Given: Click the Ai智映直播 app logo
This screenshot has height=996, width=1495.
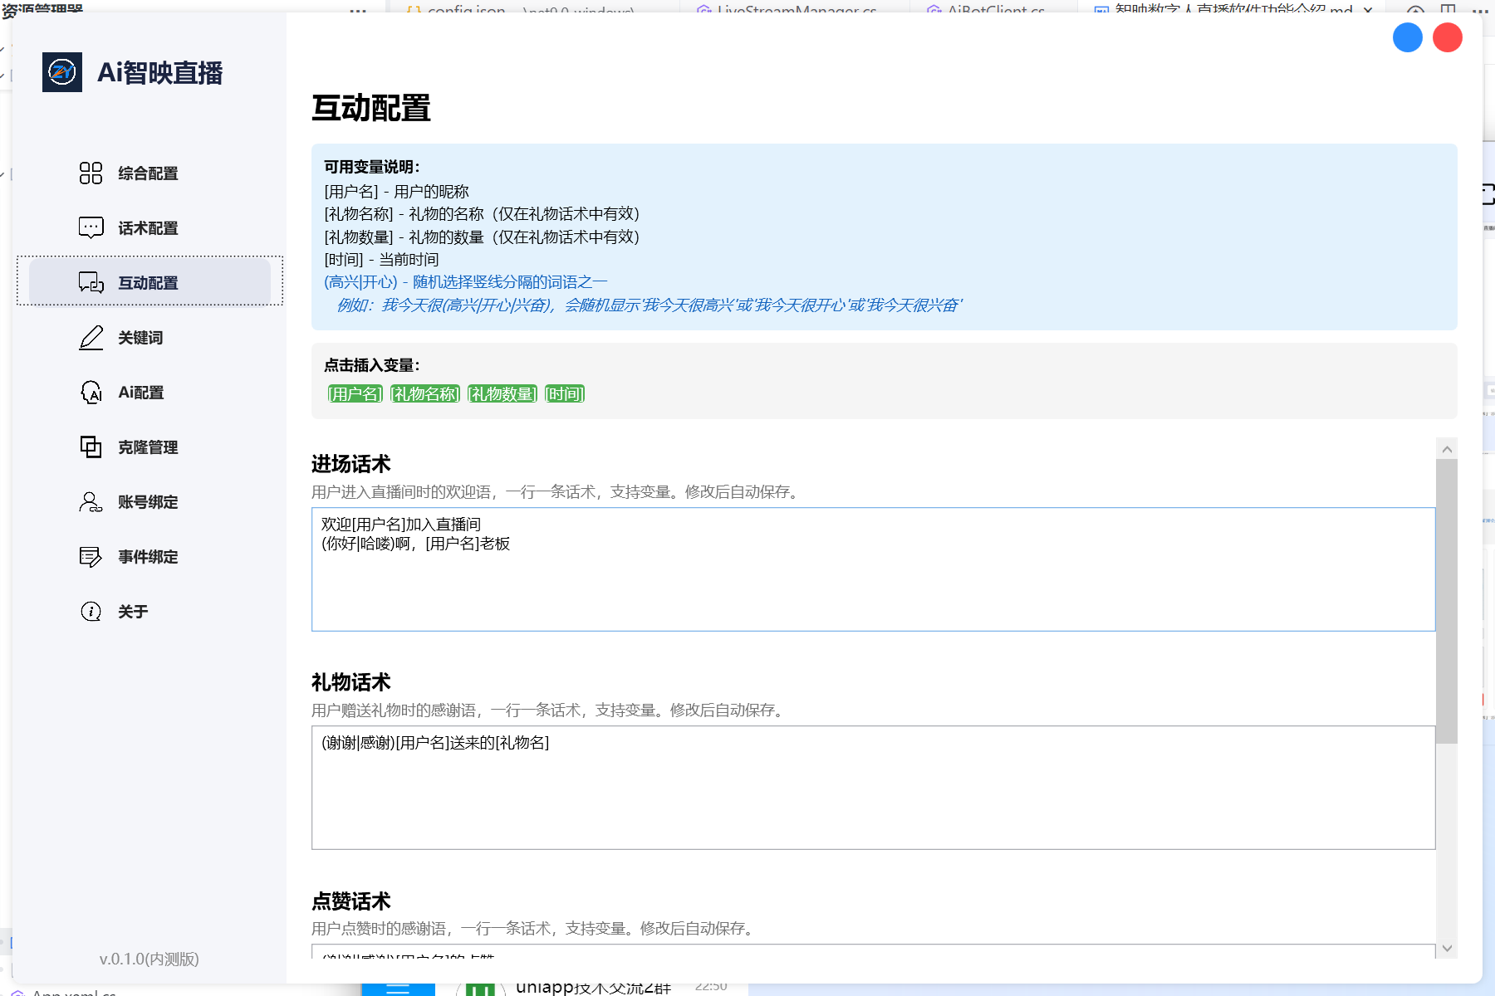Looking at the screenshot, I should click(x=62, y=72).
